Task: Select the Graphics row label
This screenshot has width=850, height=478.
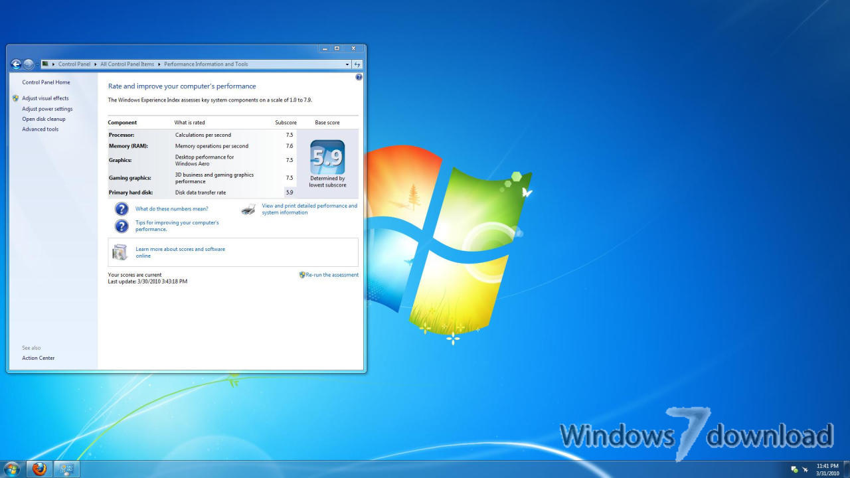Action: pos(120,160)
